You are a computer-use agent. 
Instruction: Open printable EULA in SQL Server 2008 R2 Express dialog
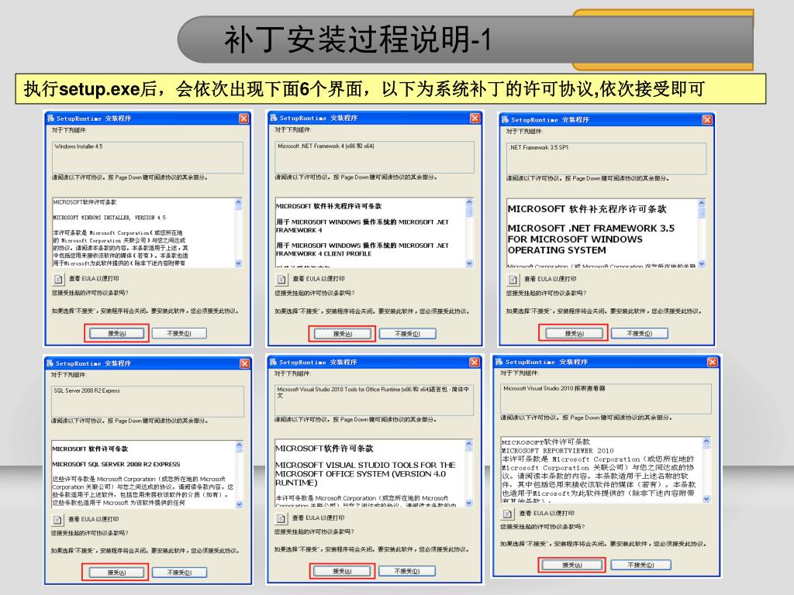[x=57, y=519]
